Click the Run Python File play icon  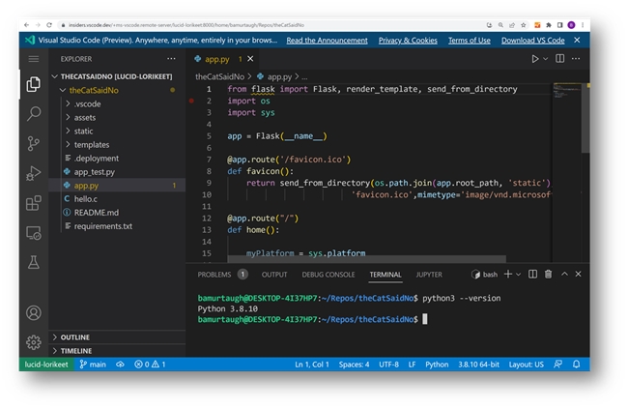534,59
